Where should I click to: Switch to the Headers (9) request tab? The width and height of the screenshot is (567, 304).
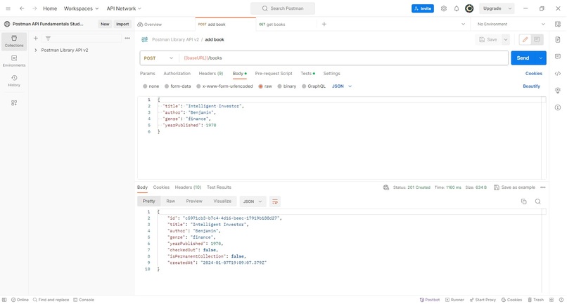point(211,74)
